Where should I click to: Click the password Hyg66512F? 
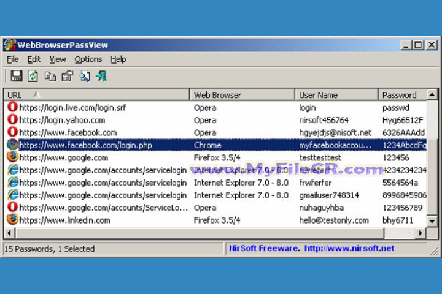[403, 120]
